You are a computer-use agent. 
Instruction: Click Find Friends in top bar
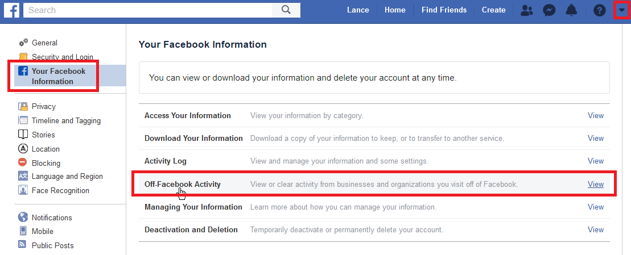(444, 10)
